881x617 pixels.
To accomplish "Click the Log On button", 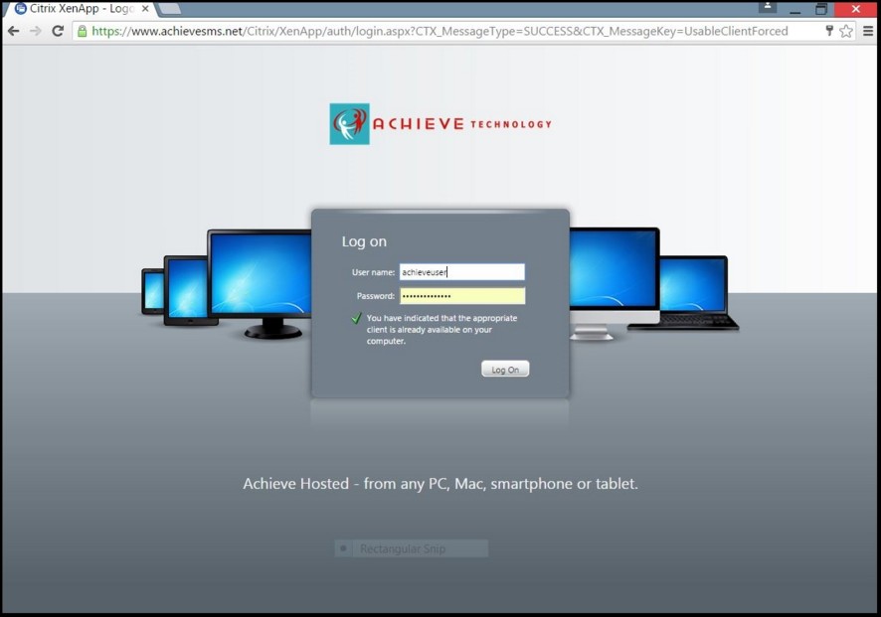I will tap(505, 370).
